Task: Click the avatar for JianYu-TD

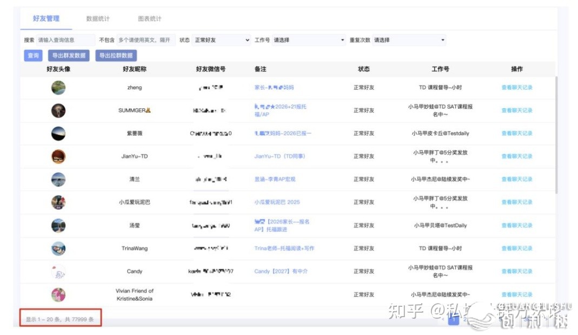Action: pos(58,156)
